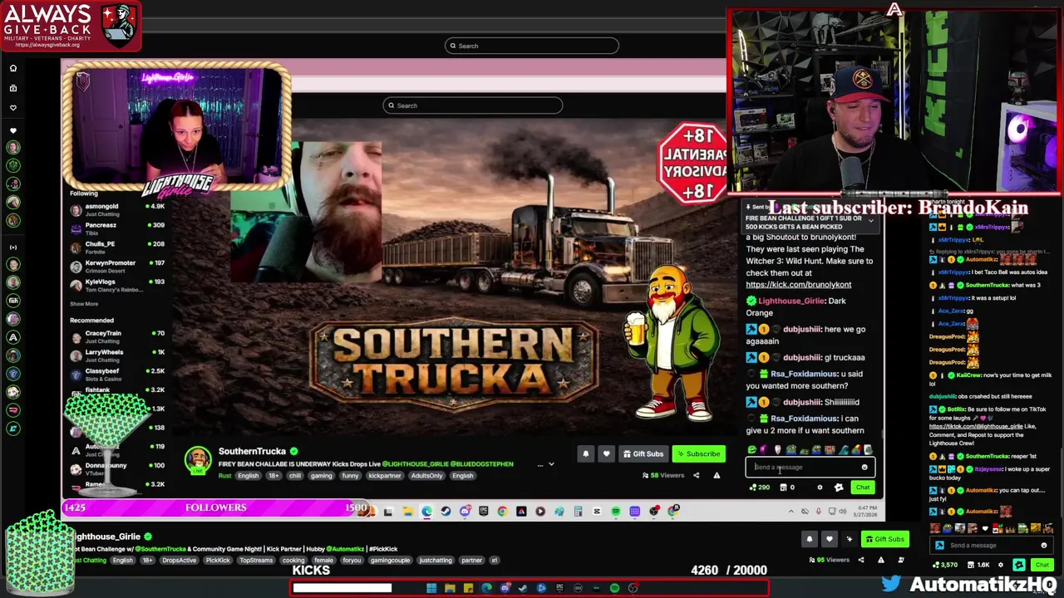The height and width of the screenshot is (598, 1064).
Task: Open KerwynPromoter channel in Following list
Action: [118, 267]
